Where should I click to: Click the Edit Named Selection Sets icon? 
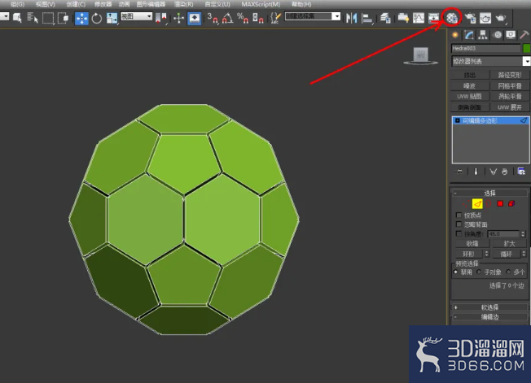point(276,18)
